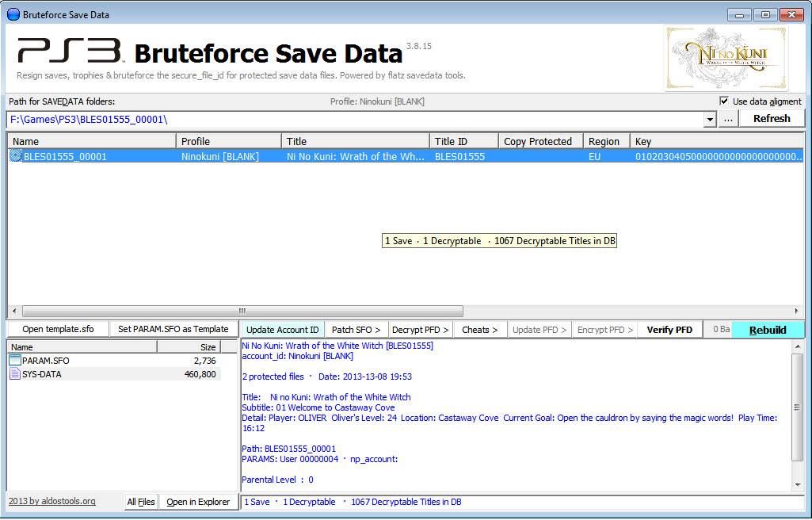This screenshot has height=520, width=812.
Task: Click the 'Profile: Ninokuni [BLANK]' label
Action: [x=377, y=101]
